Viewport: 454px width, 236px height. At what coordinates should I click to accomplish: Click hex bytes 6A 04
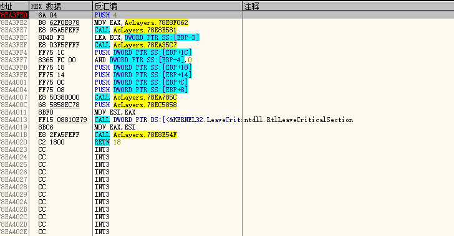coord(48,15)
